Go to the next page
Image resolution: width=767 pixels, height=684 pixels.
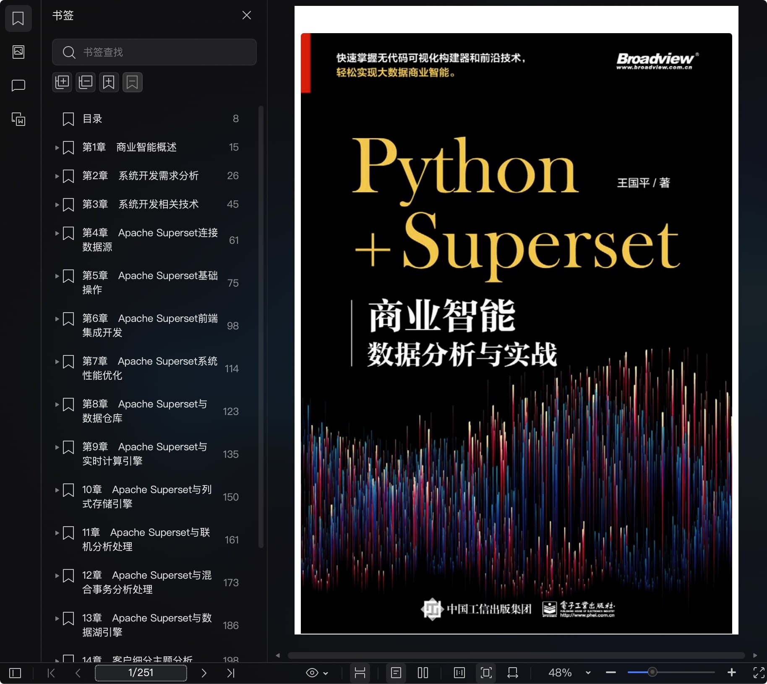[x=204, y=673]
